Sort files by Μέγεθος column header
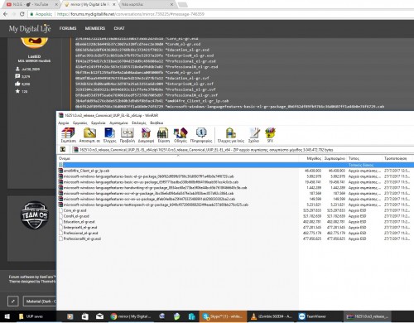 pyautogui.click(x=314, y=158)
